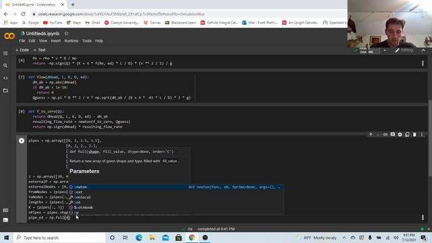Open the Help menu
Image resolution: width=432 pixels, height=243 pixels.
point(99,40)
